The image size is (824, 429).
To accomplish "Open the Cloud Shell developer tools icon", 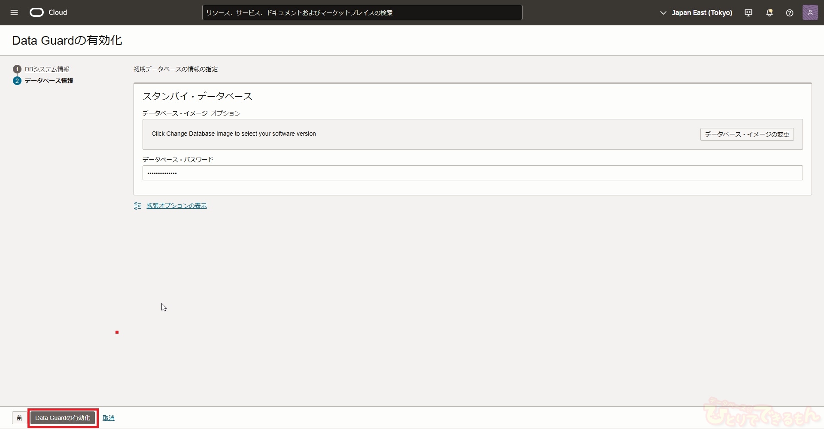I will 748,13.
